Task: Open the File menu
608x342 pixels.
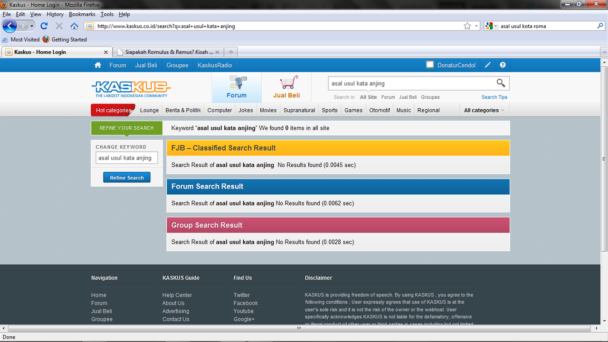Action: click(x=7, y=14)
